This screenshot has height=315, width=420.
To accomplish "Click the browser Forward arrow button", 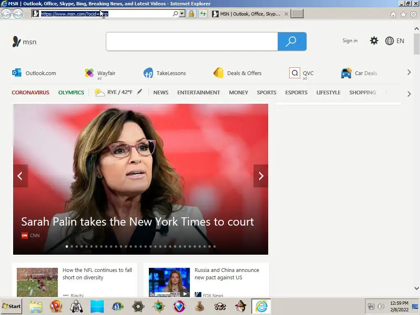I will click(x=18, y=14).
